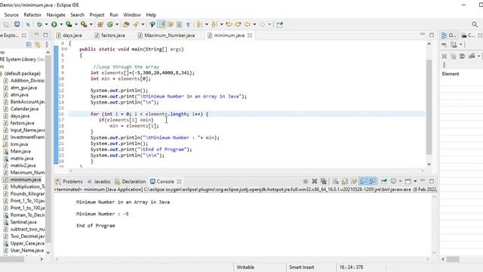Click Package Explorer scroll down arrow
Screen dimensions: 483x272
(48, 252)
